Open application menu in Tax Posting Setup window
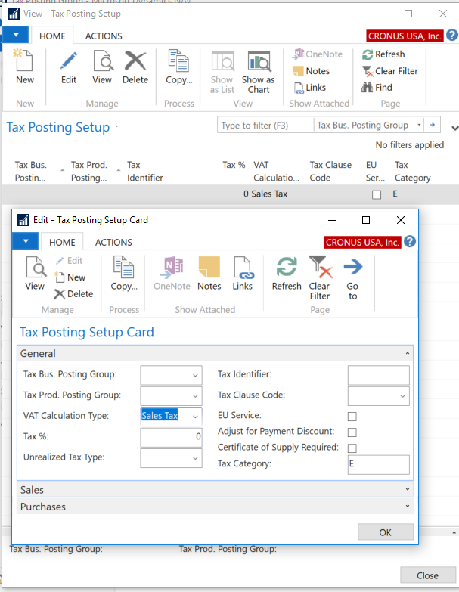 click(x=15, y=35)
